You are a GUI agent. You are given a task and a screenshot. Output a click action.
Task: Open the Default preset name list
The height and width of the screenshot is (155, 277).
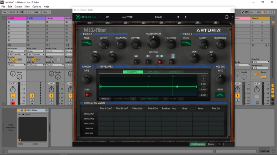coord(158,17)
